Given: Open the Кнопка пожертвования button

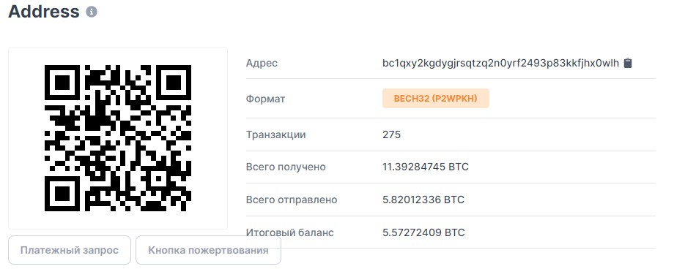Looking at the screenshot, I should coord(208,250).
